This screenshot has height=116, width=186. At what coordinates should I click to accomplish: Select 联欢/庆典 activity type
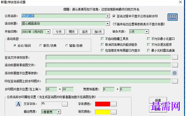(41, 45)
